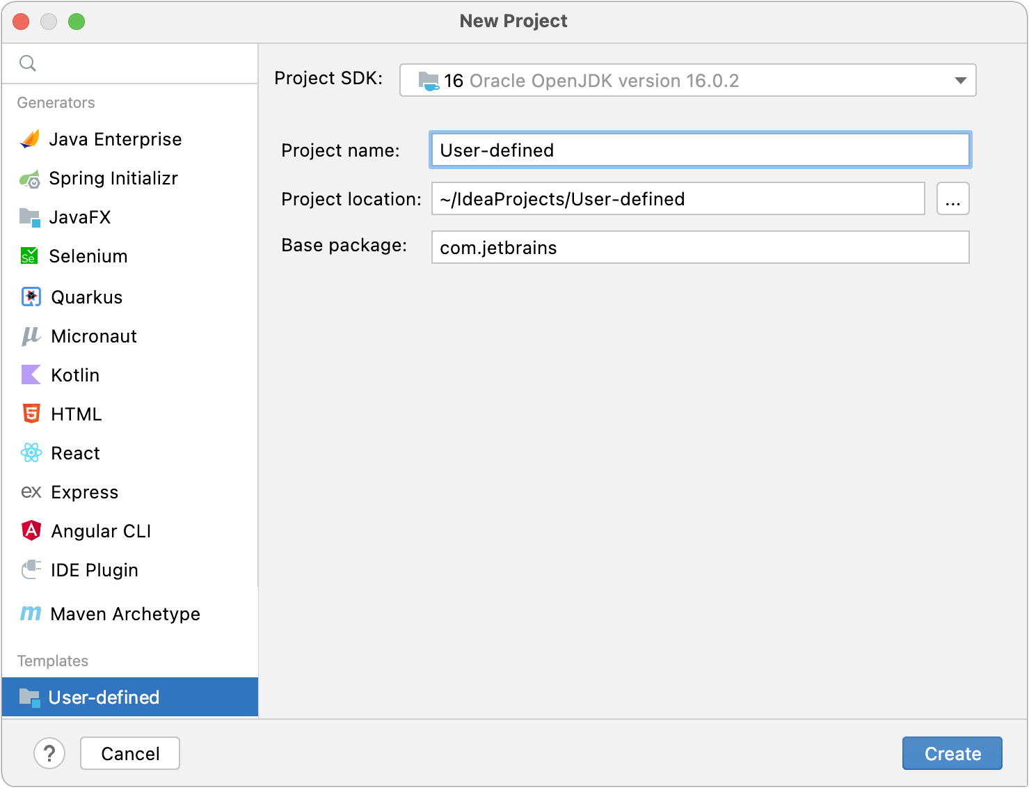
Task: Choose the IDE Plugin generator
Action: pyautogui.click(x=130, y=570)
